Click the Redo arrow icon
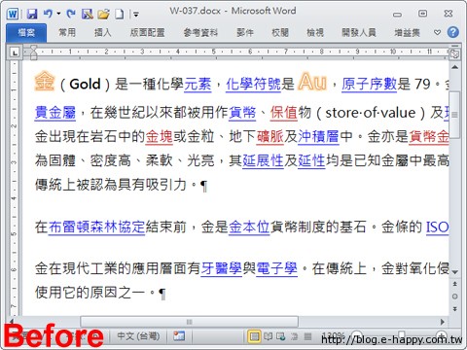Viewport: 467px width, 350px height. pyautogui.click(x=71, y=14)
